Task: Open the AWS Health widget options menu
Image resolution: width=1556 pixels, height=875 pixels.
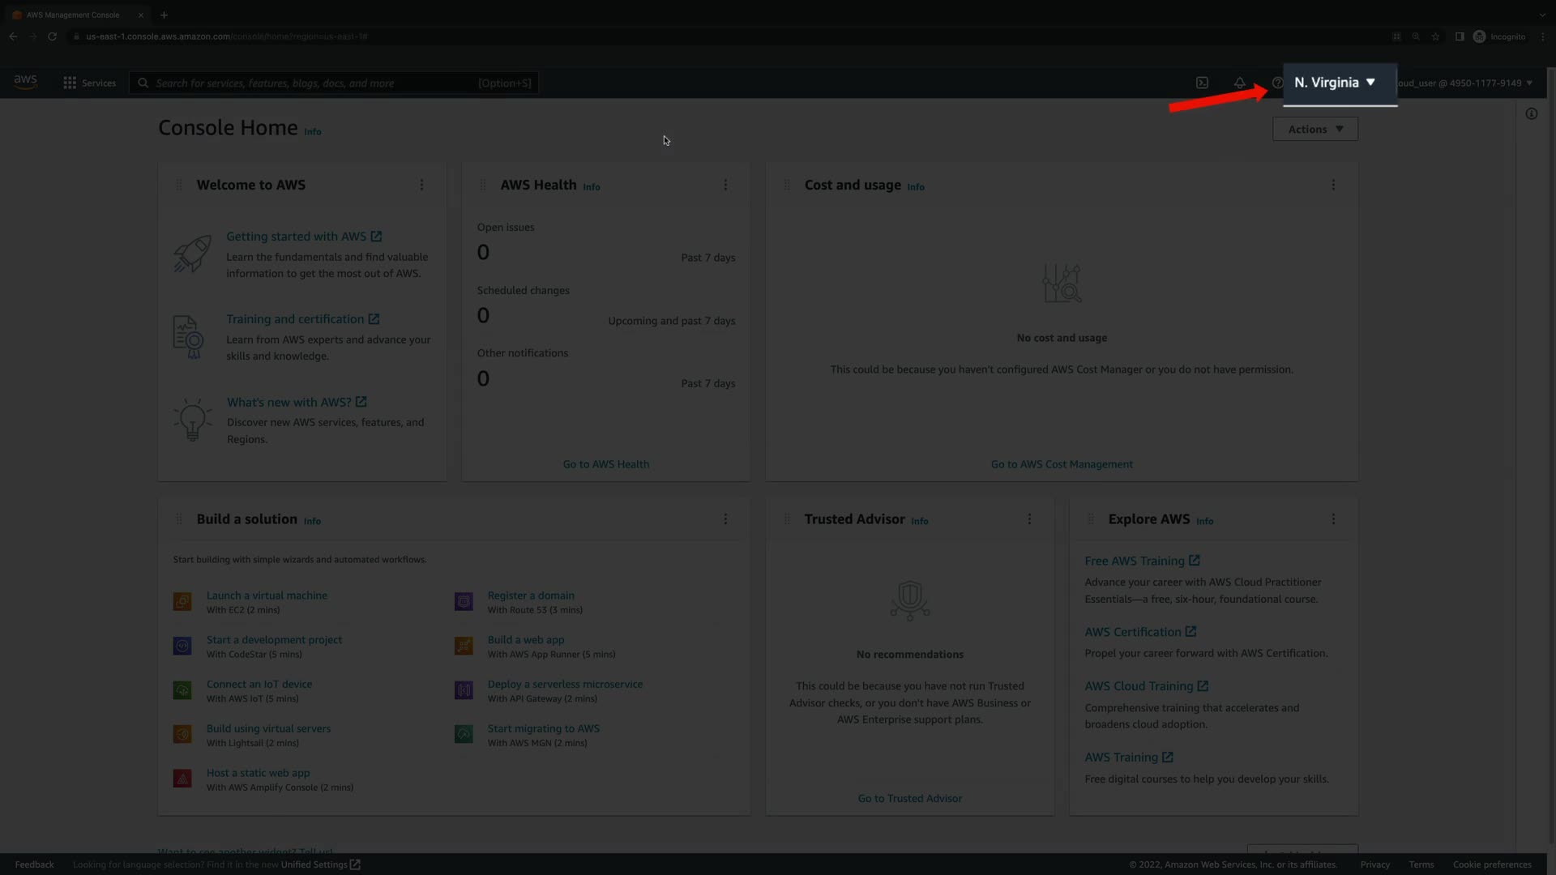Action: (725, 185)
